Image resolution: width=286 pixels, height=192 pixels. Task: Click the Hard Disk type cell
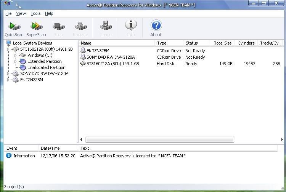[165, 64]
